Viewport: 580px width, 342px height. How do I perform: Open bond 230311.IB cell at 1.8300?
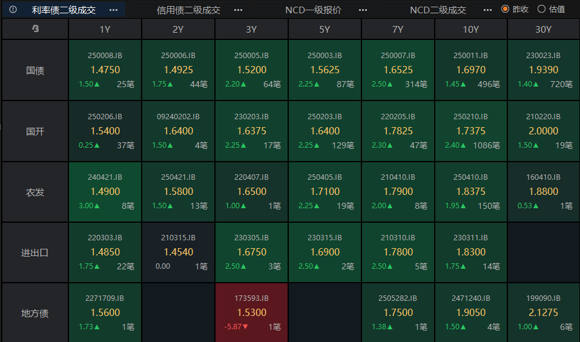[x=471, y=252]
